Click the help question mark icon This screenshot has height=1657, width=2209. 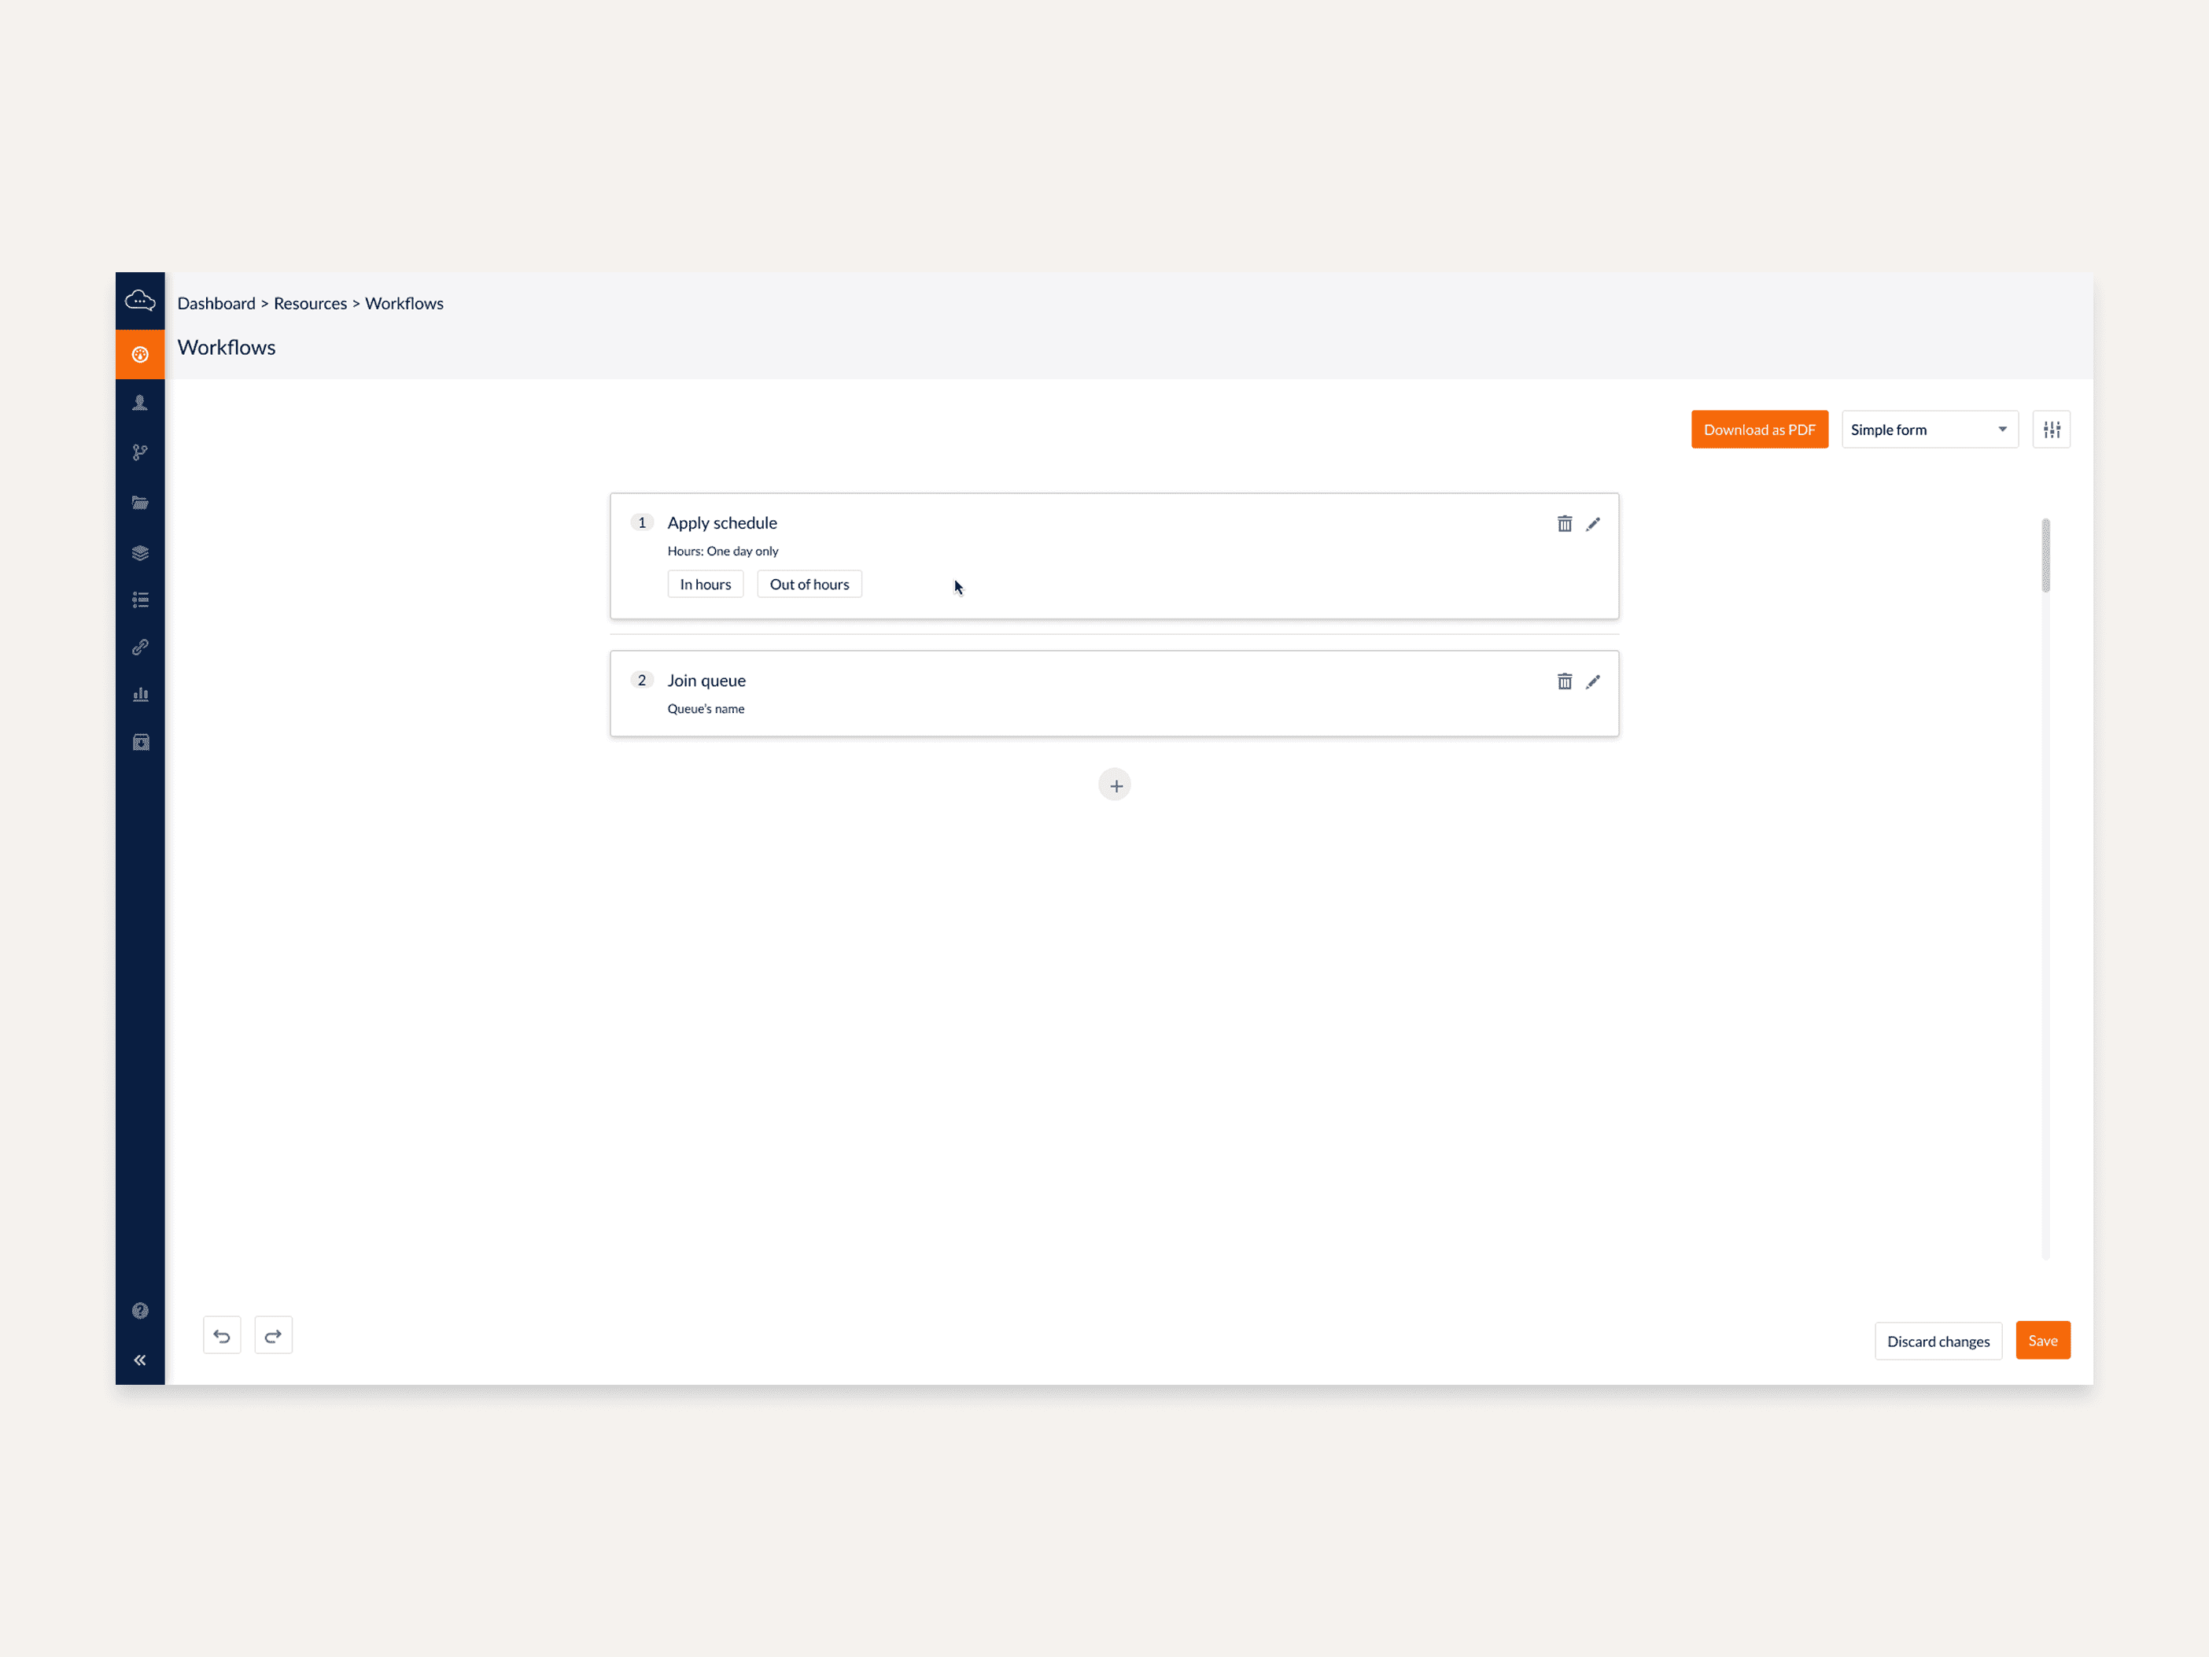(140, 1311)
